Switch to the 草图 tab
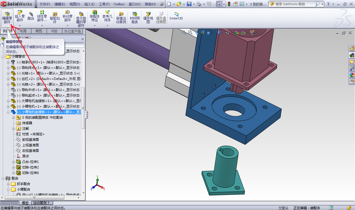 tap(39, 31)
